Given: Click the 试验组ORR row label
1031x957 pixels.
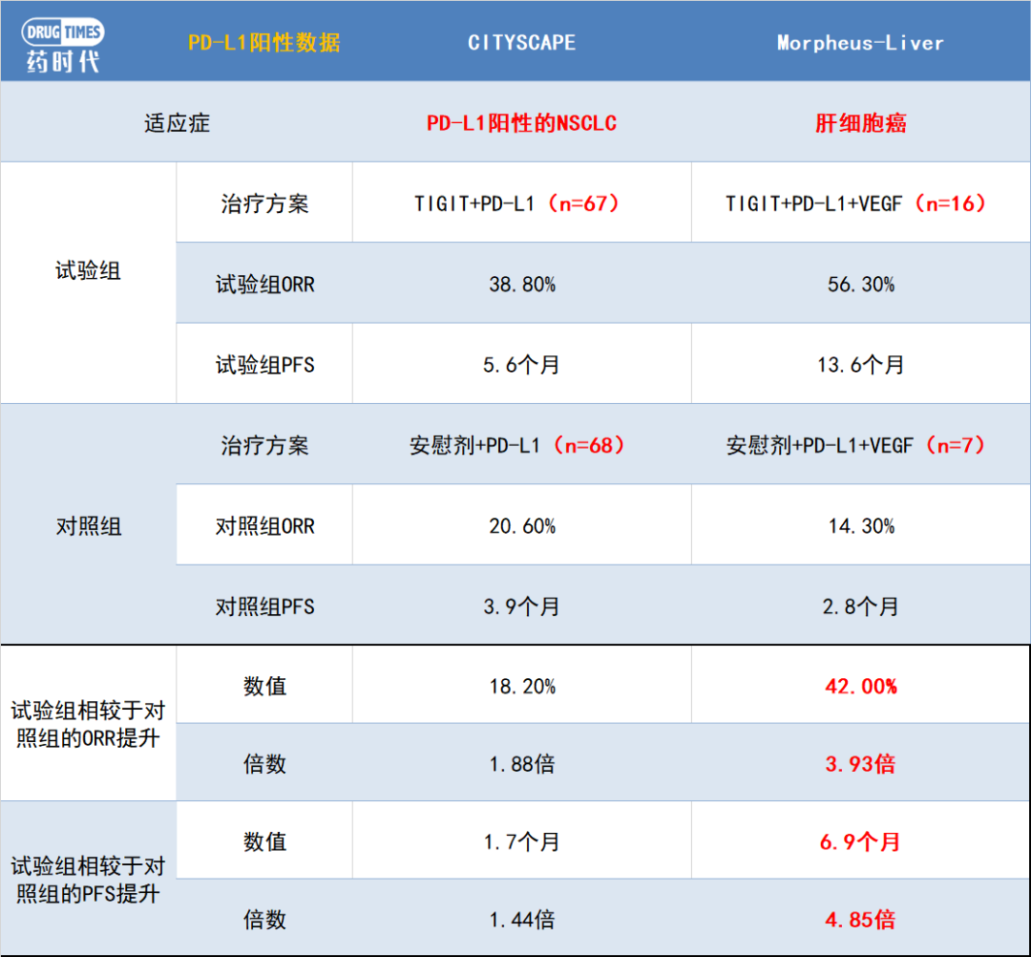Looking at the screenshot, I should [264, 285].
